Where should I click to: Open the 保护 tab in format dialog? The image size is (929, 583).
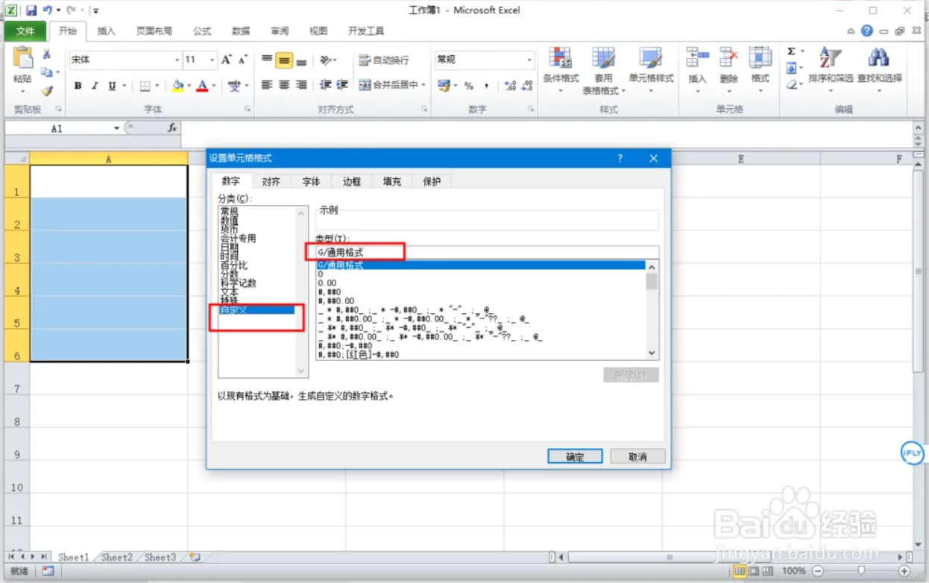point(432,181)
